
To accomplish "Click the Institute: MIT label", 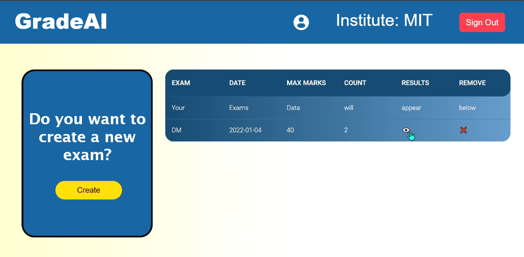I will click(x=384, y=21).
